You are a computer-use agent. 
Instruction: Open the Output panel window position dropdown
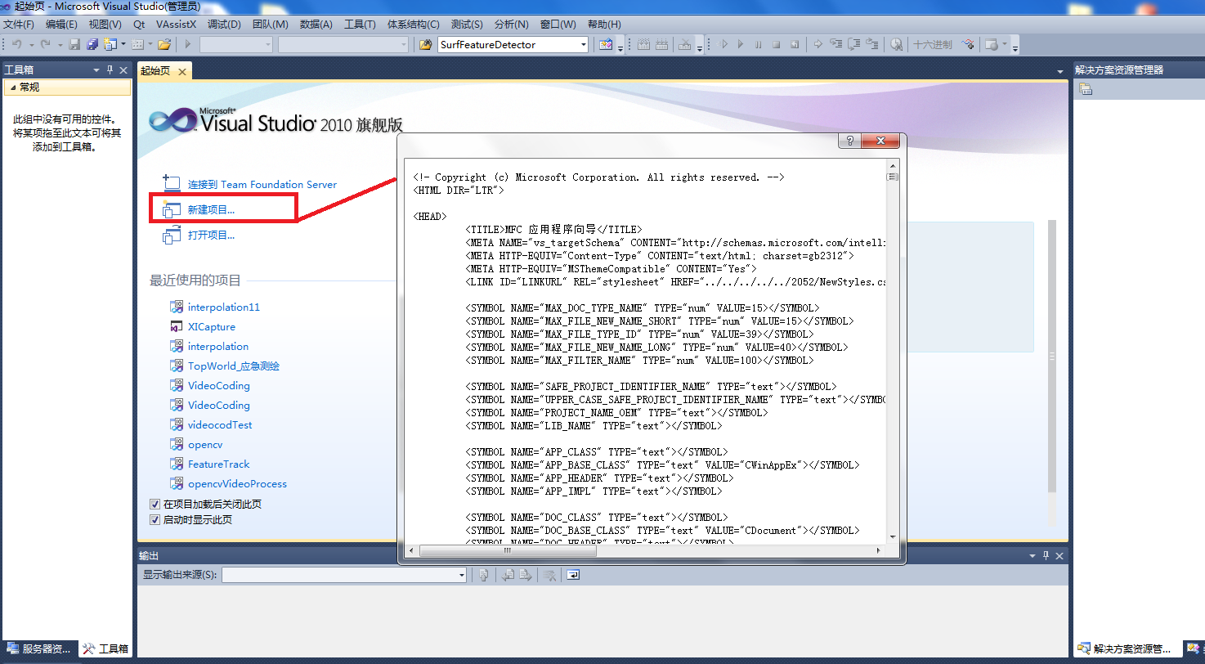[1033, 555]
